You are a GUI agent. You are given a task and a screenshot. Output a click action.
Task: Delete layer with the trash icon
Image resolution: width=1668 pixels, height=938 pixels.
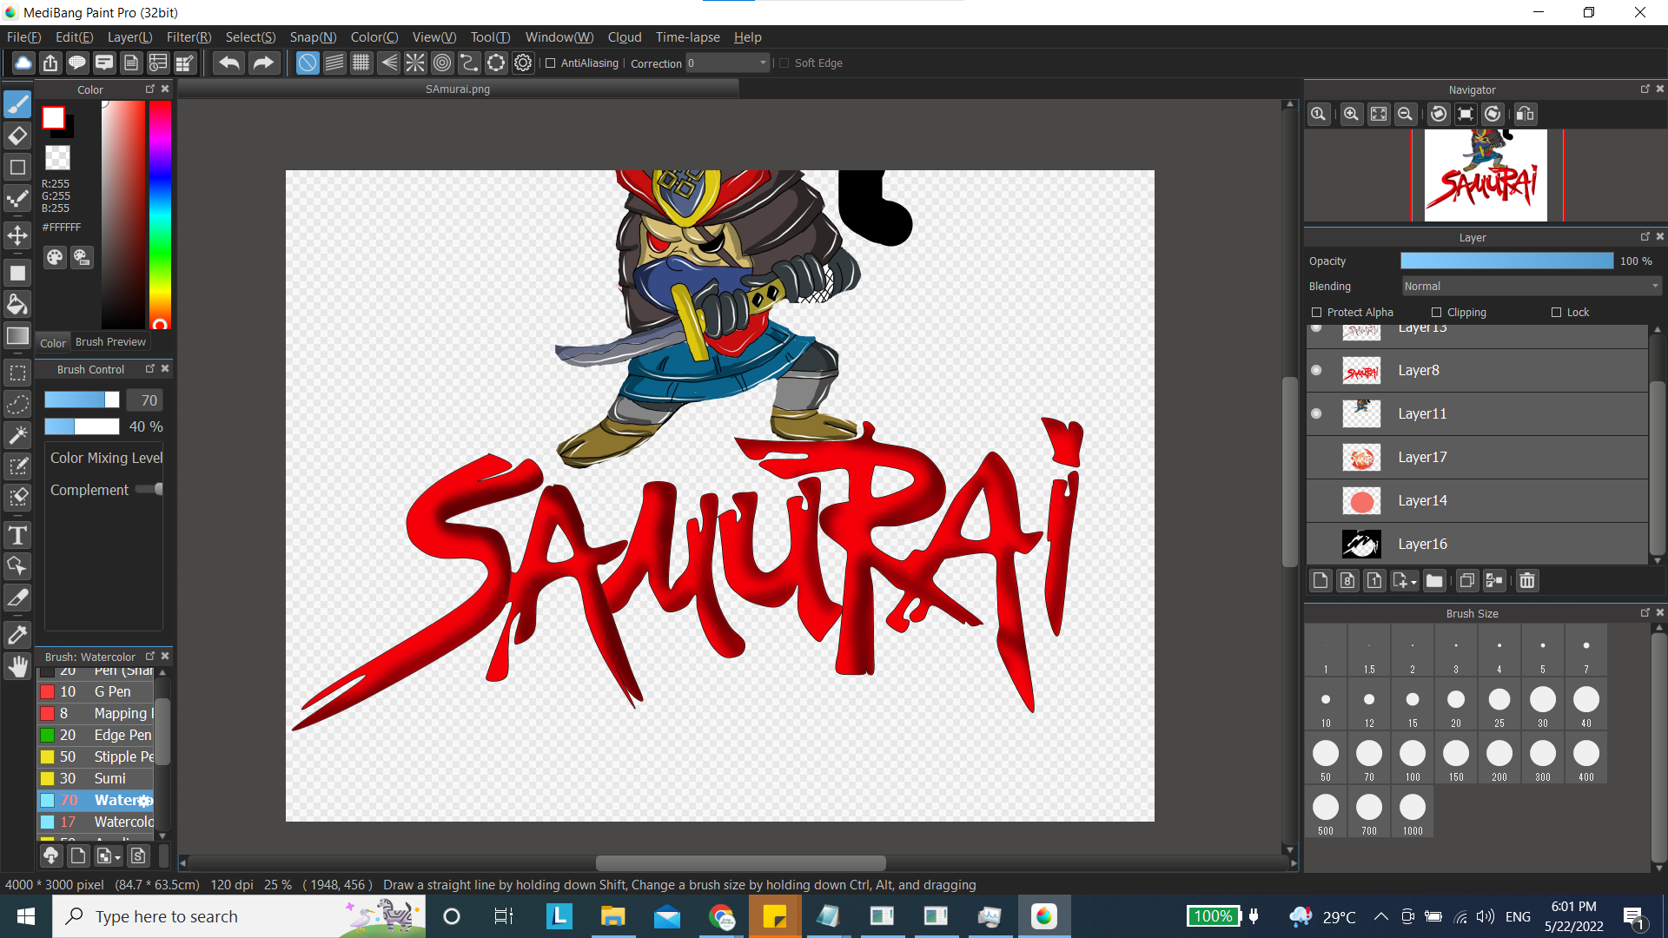point(1527,580)
